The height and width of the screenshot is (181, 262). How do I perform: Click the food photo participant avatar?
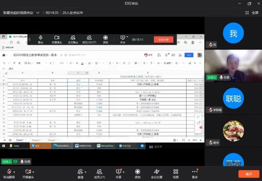coord(233,131)
